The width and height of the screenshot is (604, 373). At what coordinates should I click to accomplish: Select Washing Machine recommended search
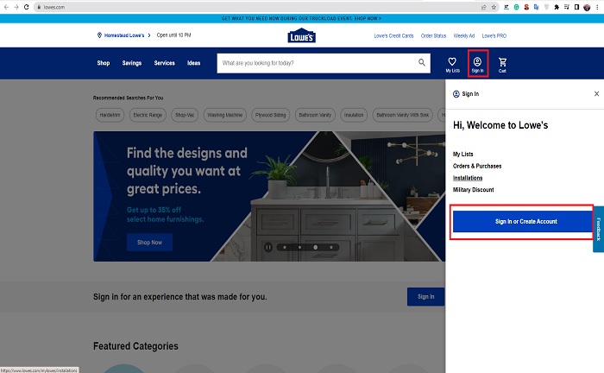tap(225, 115)
